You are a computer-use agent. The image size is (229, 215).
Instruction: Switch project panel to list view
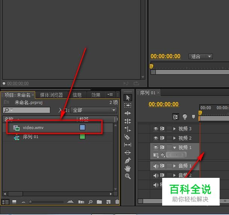tap(6, 202)
